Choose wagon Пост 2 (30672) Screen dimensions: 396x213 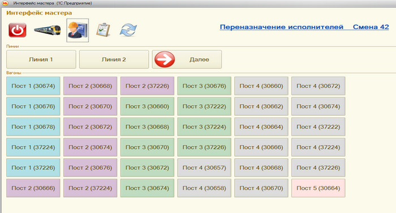[x=90, y=127]
